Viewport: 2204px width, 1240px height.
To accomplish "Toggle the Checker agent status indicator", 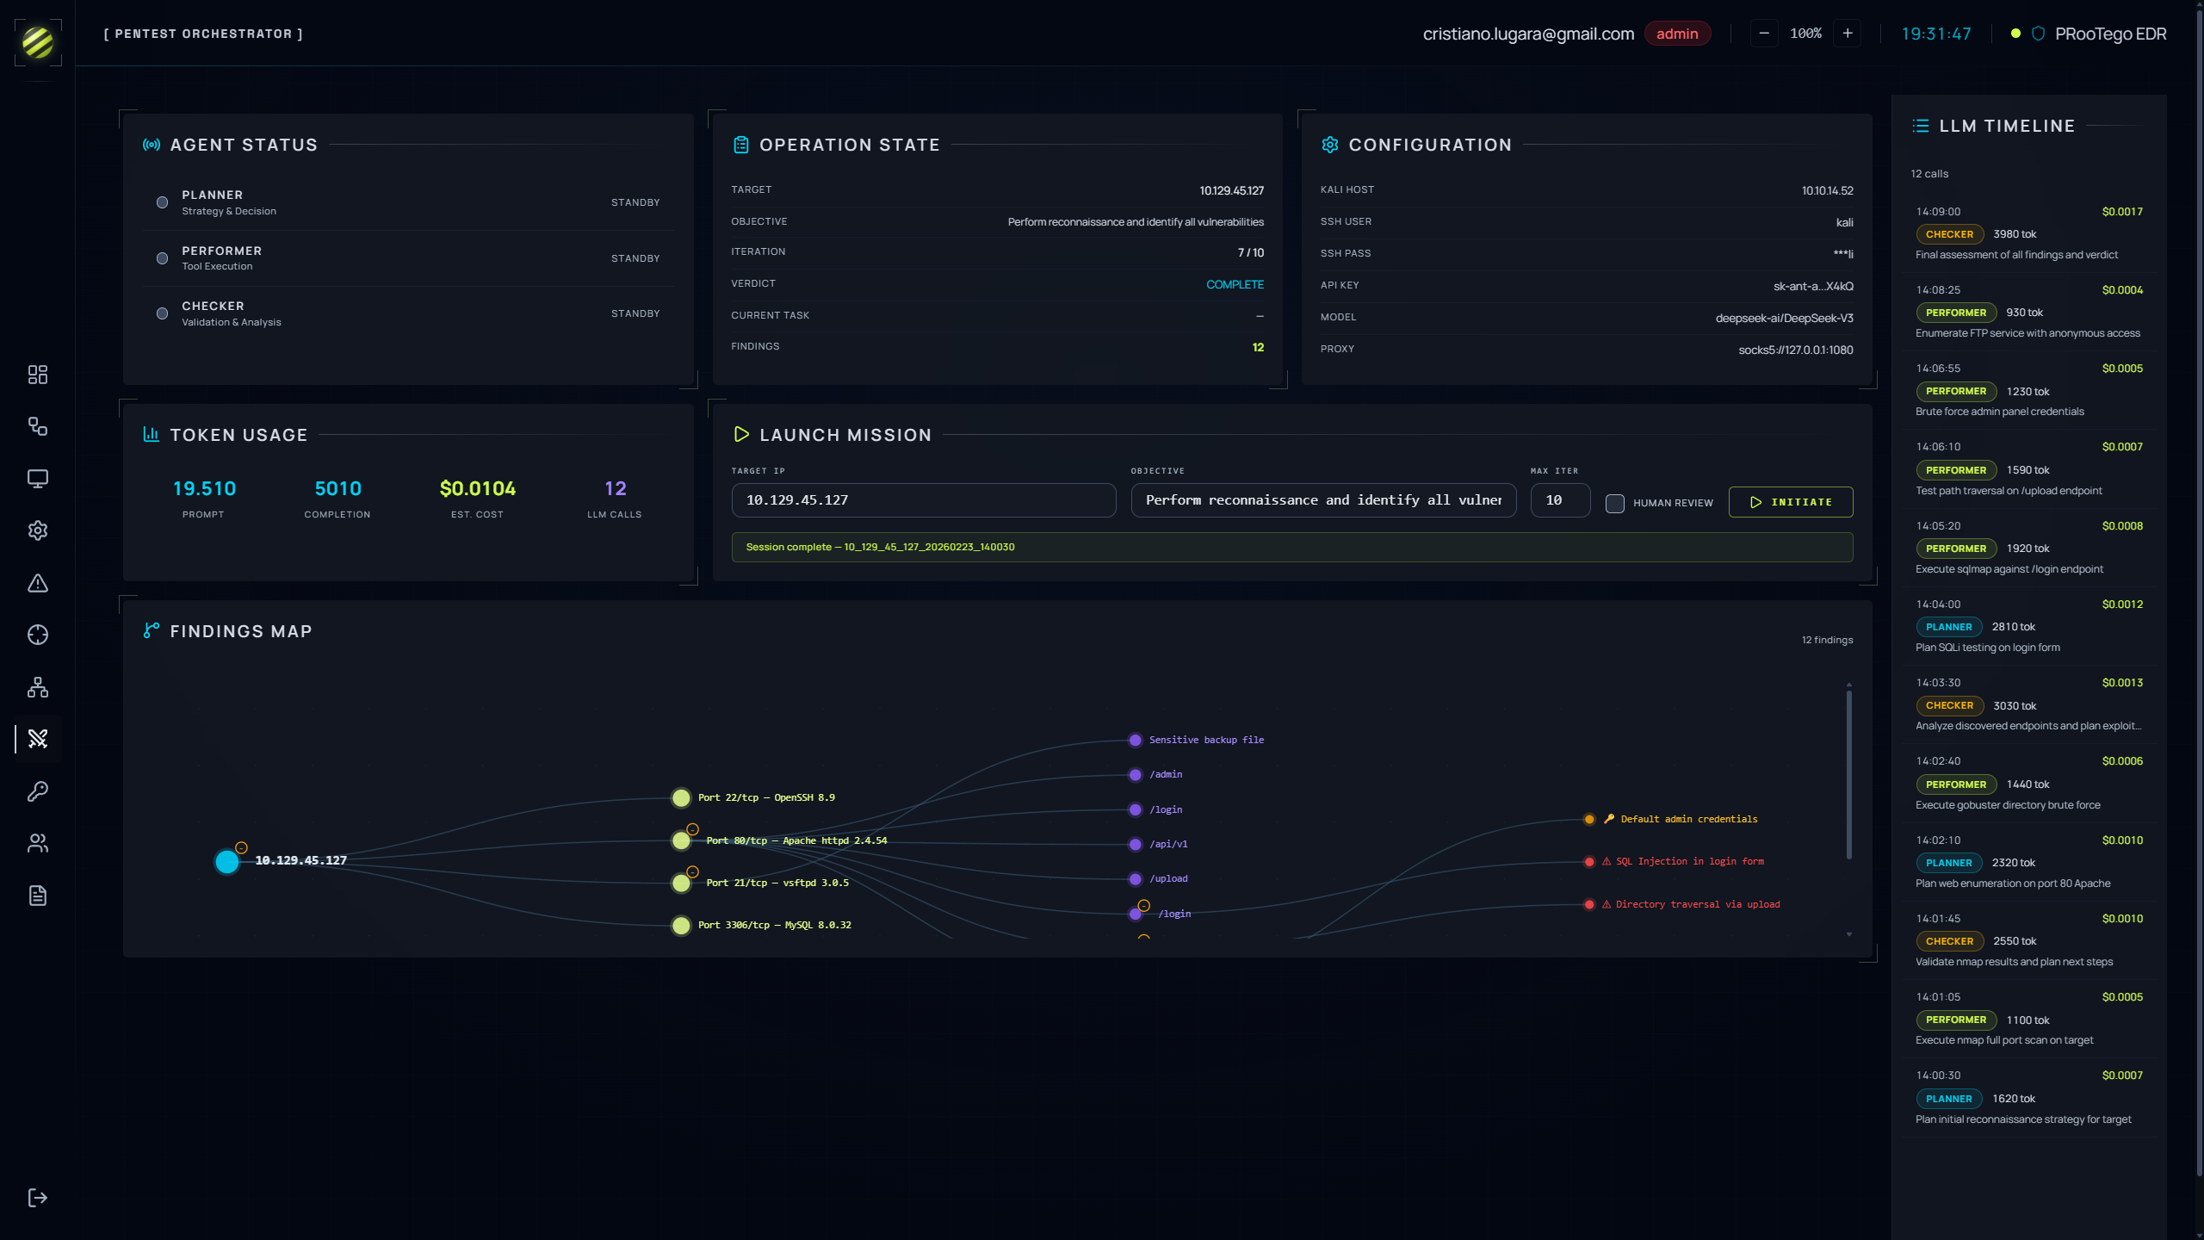I will point(161,313).
